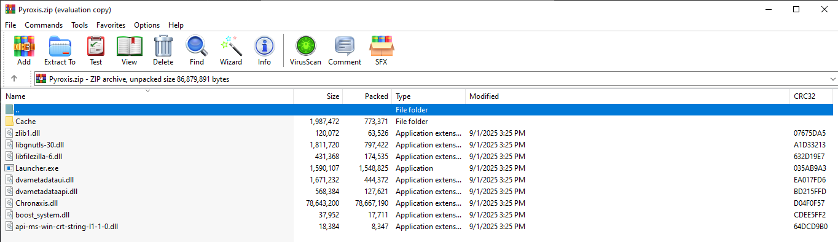This screenshot has width=838, height=242.
Task: Click libfilezilla-6.dll CRC32 value 632D19E7
Action: point(810,157)
